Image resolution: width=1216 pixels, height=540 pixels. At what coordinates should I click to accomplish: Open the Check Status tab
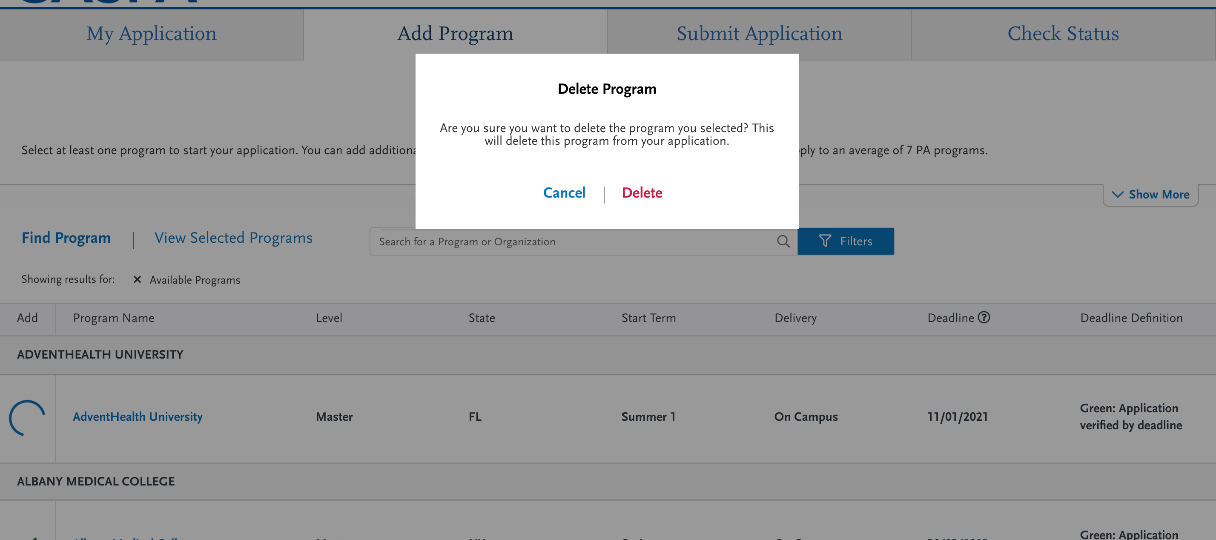pos(1063,34)
